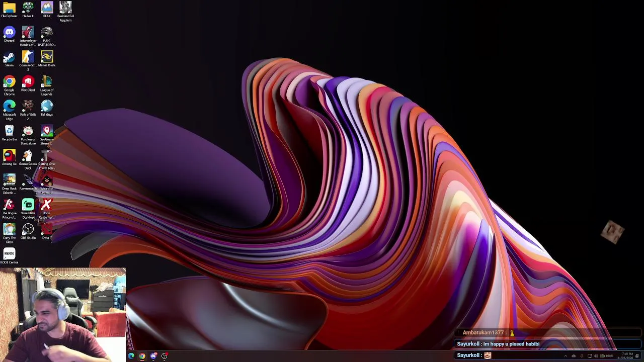644x362 pixels.
Task: Open the Recycle Bin desktop icon
Action: click(9, 133)
